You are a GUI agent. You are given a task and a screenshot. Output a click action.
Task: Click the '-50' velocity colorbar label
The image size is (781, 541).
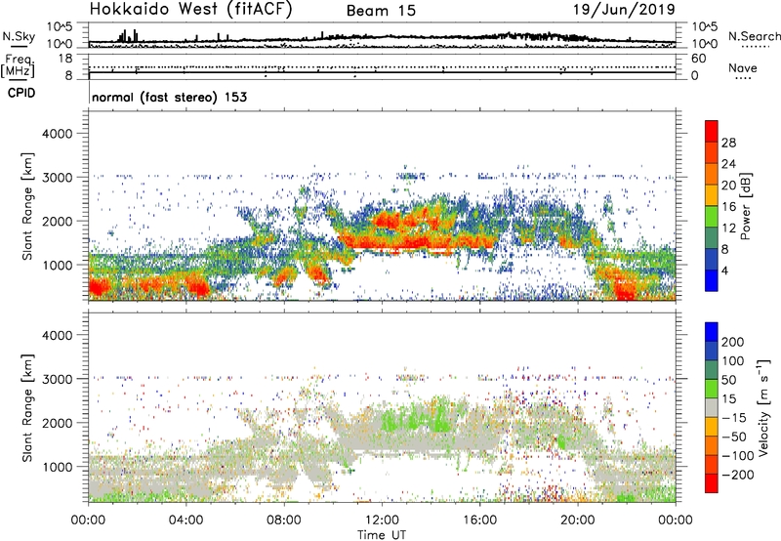pyautogui.click(x=734, y=437)
